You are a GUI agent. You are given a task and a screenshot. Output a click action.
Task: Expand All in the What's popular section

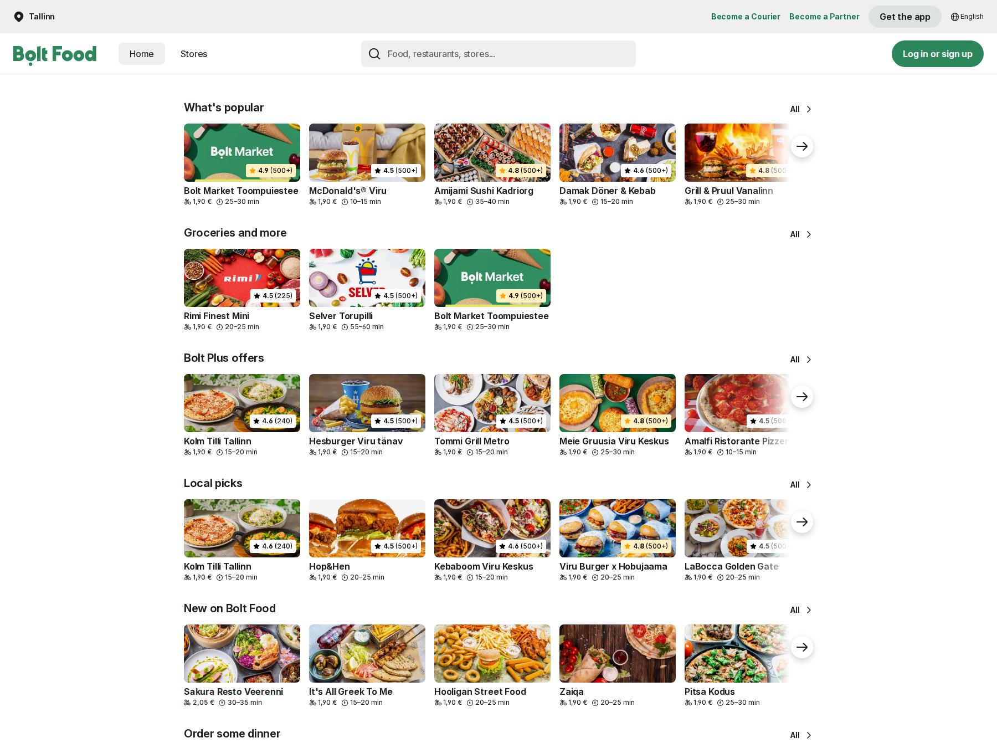pyautogui.click(x=801, y=109)
